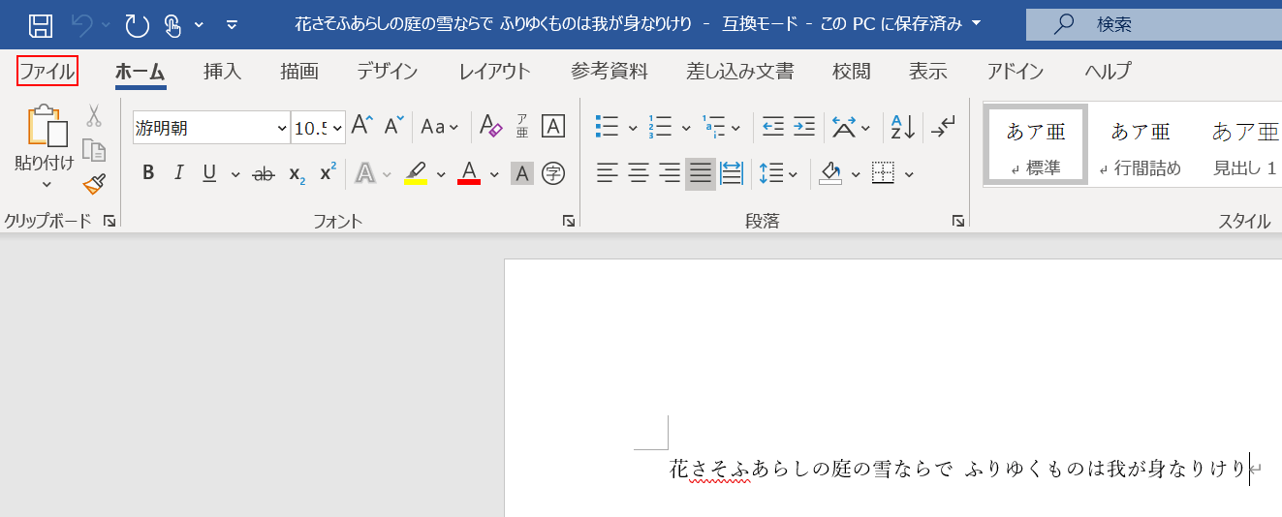Screen dimensions: 1282x517
Task: Click the Format Painter brush icon
Action: [x=94, y=184]
